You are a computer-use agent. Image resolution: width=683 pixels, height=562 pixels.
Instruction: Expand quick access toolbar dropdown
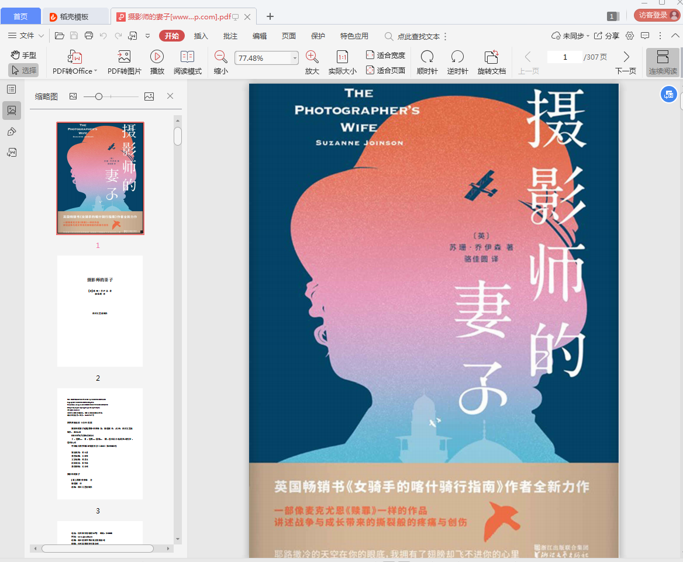point(148,36)
